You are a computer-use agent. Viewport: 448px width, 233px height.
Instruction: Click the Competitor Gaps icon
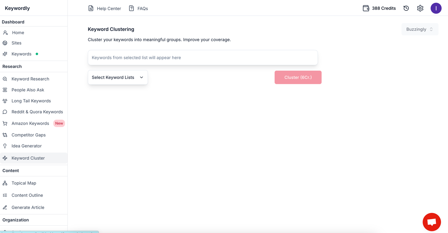coord(5,135)
